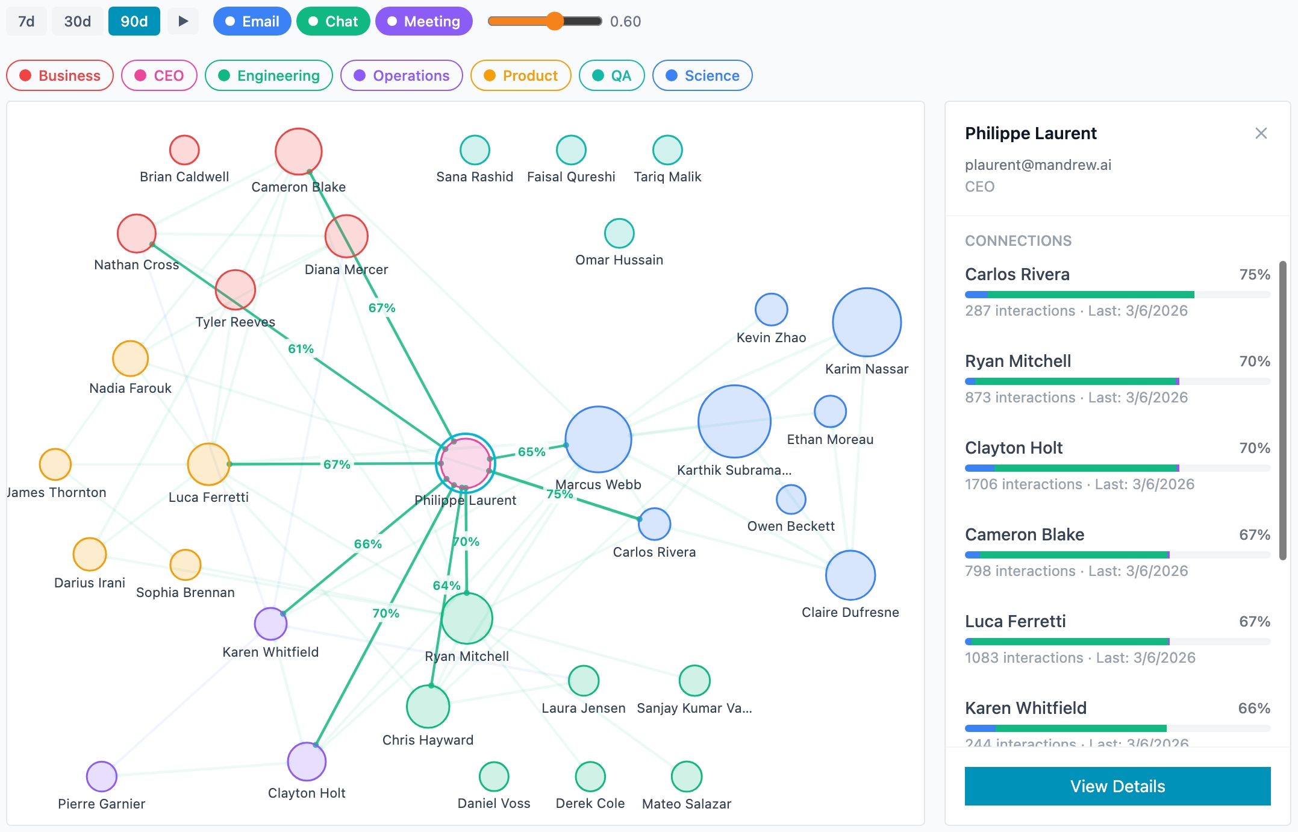The image size is (1298, 832).
Task: Toggle the CEO department filter
Action: tap(159, 75)
